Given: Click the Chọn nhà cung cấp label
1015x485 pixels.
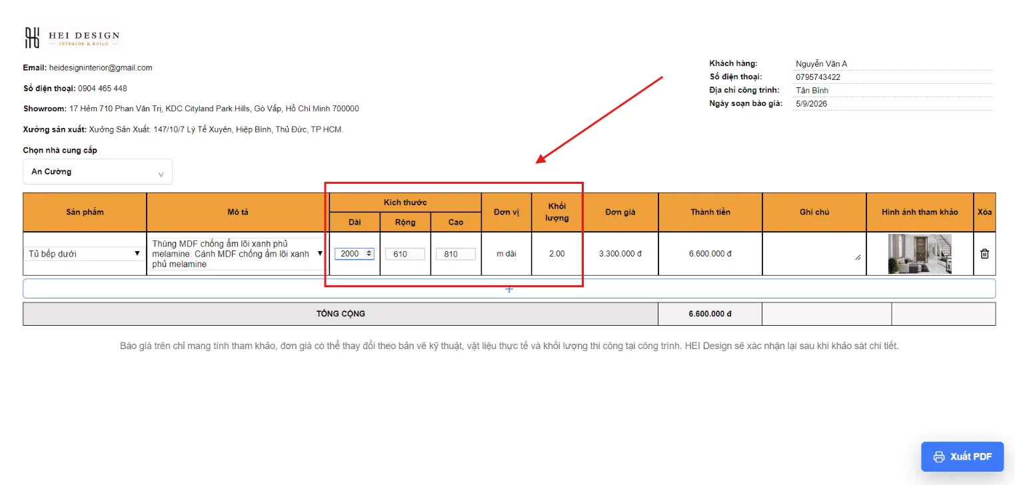Looking at the screenshot, I should (x=60, y=151).
